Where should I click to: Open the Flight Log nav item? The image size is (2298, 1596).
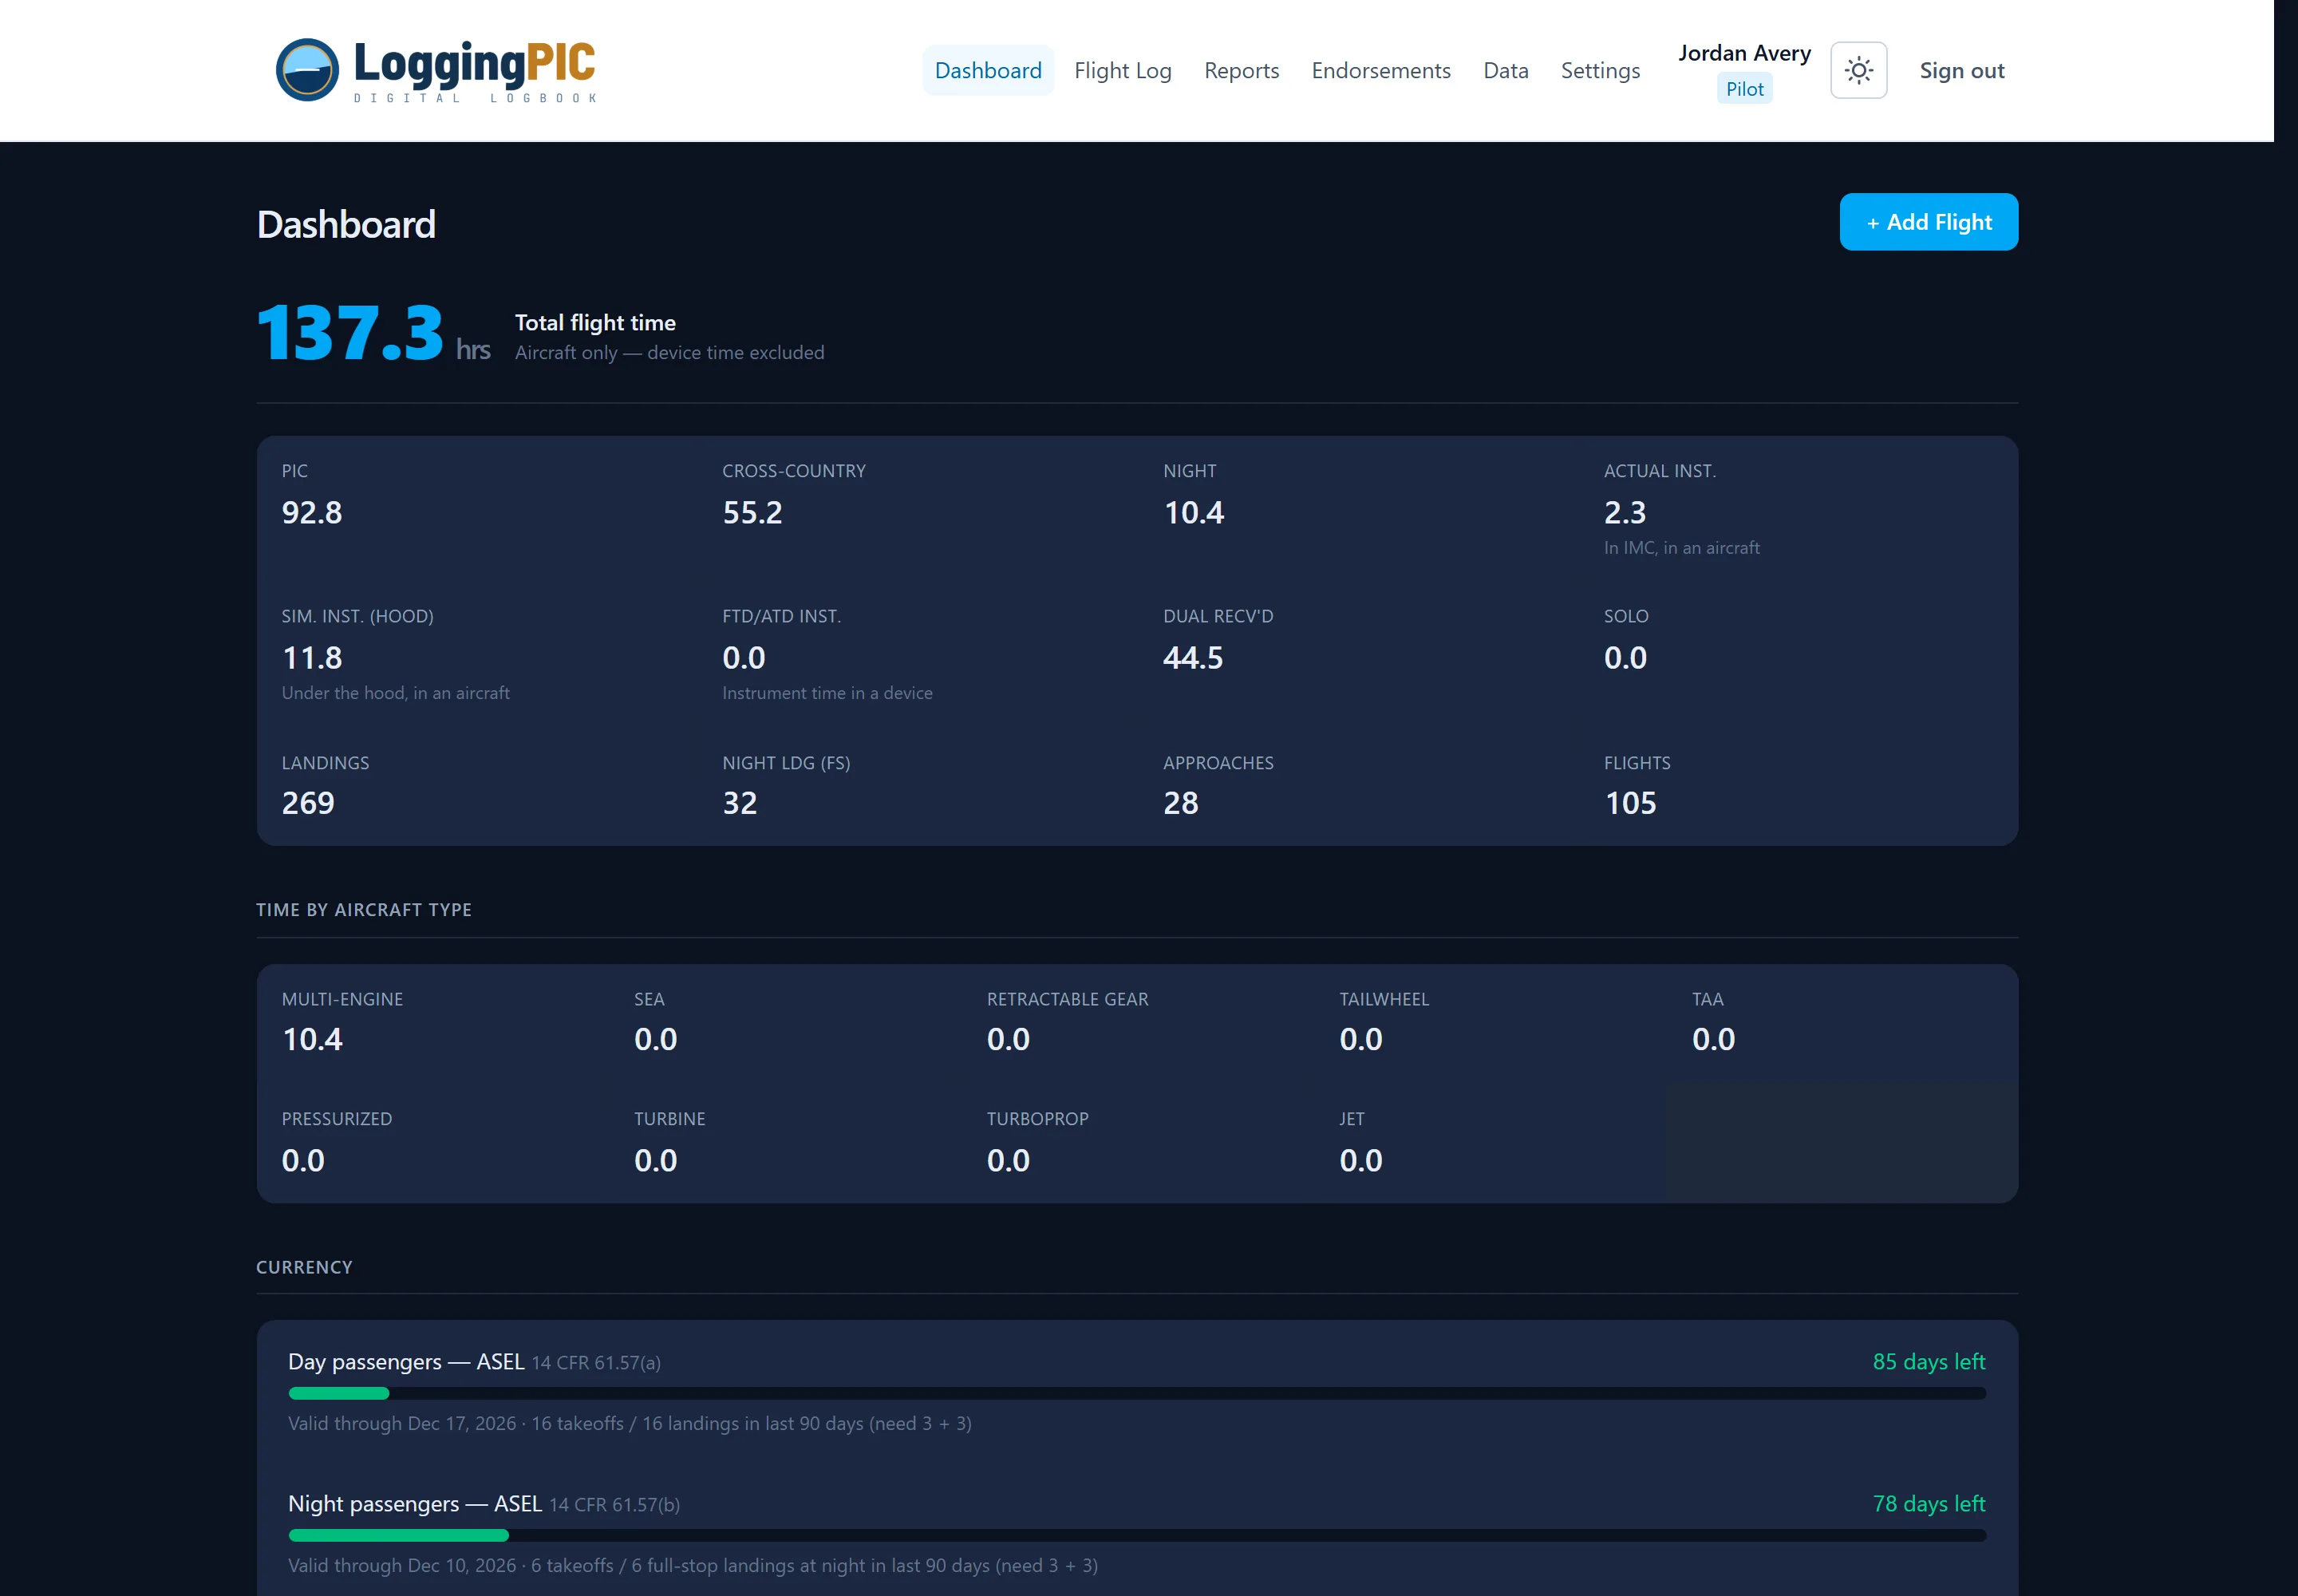1122,70
